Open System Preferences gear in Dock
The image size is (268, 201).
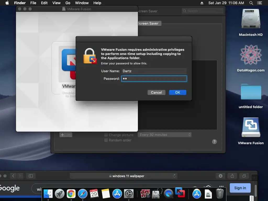point(129,194)
